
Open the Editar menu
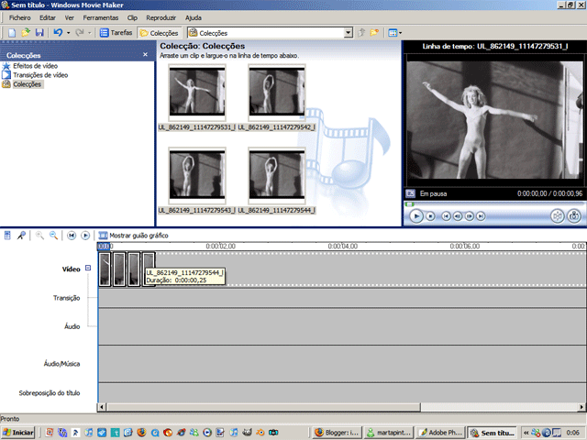pyautogui.click(x=48, y=17)
